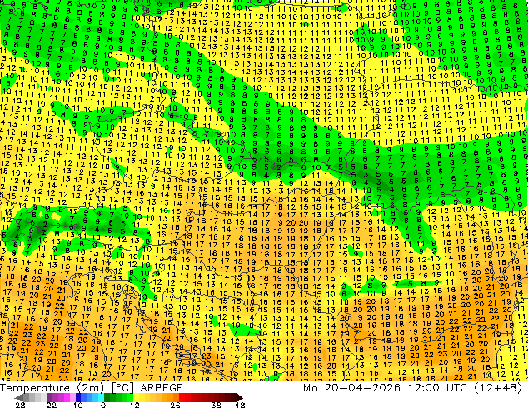Screen dimensions: 528x408
Task: Click the 'Mo 20-04-2026' date text
Action: [351, 388]
